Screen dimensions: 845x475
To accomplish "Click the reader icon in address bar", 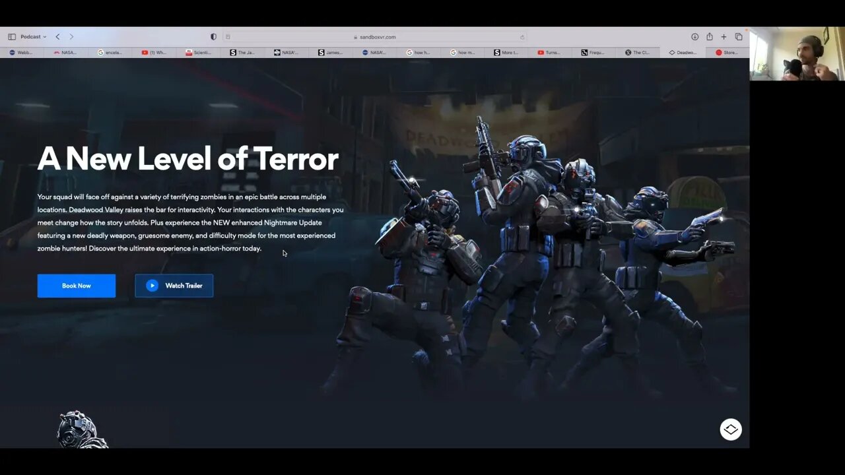I will point(228,37).
